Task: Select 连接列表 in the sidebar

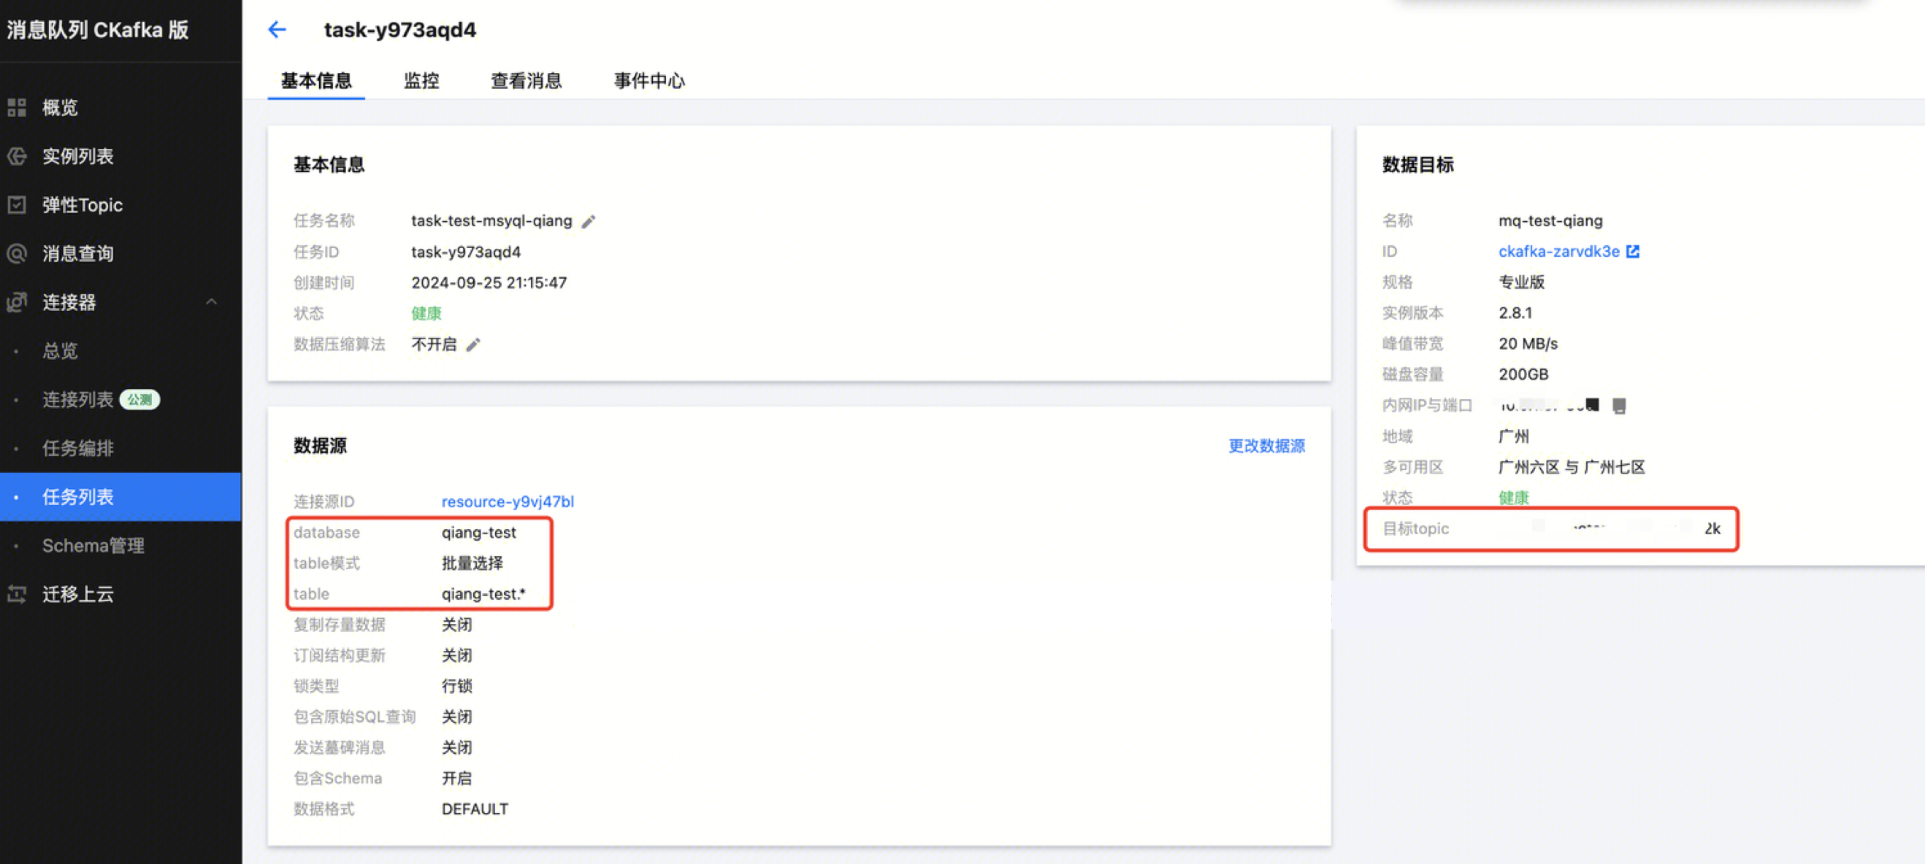Action: pos(77,399)
